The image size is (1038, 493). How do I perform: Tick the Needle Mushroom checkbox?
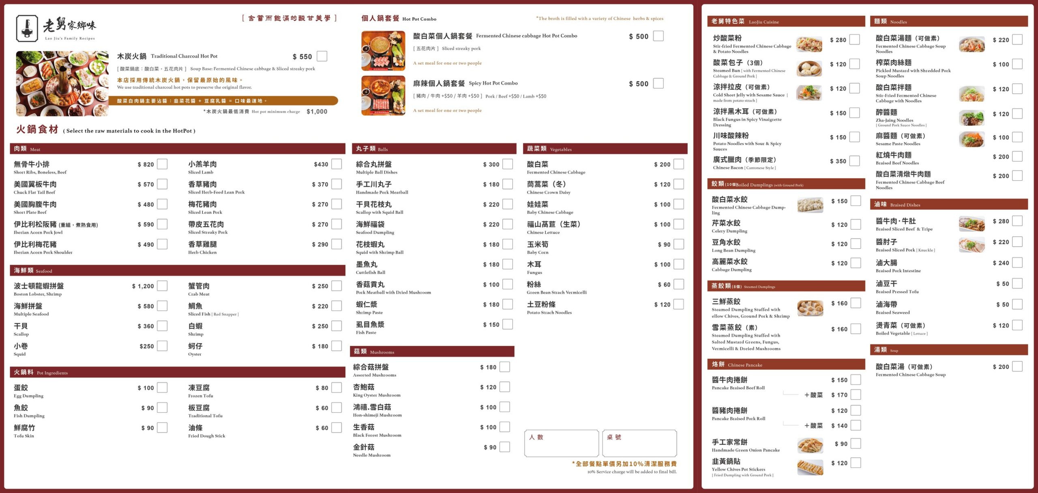[505, 447]
